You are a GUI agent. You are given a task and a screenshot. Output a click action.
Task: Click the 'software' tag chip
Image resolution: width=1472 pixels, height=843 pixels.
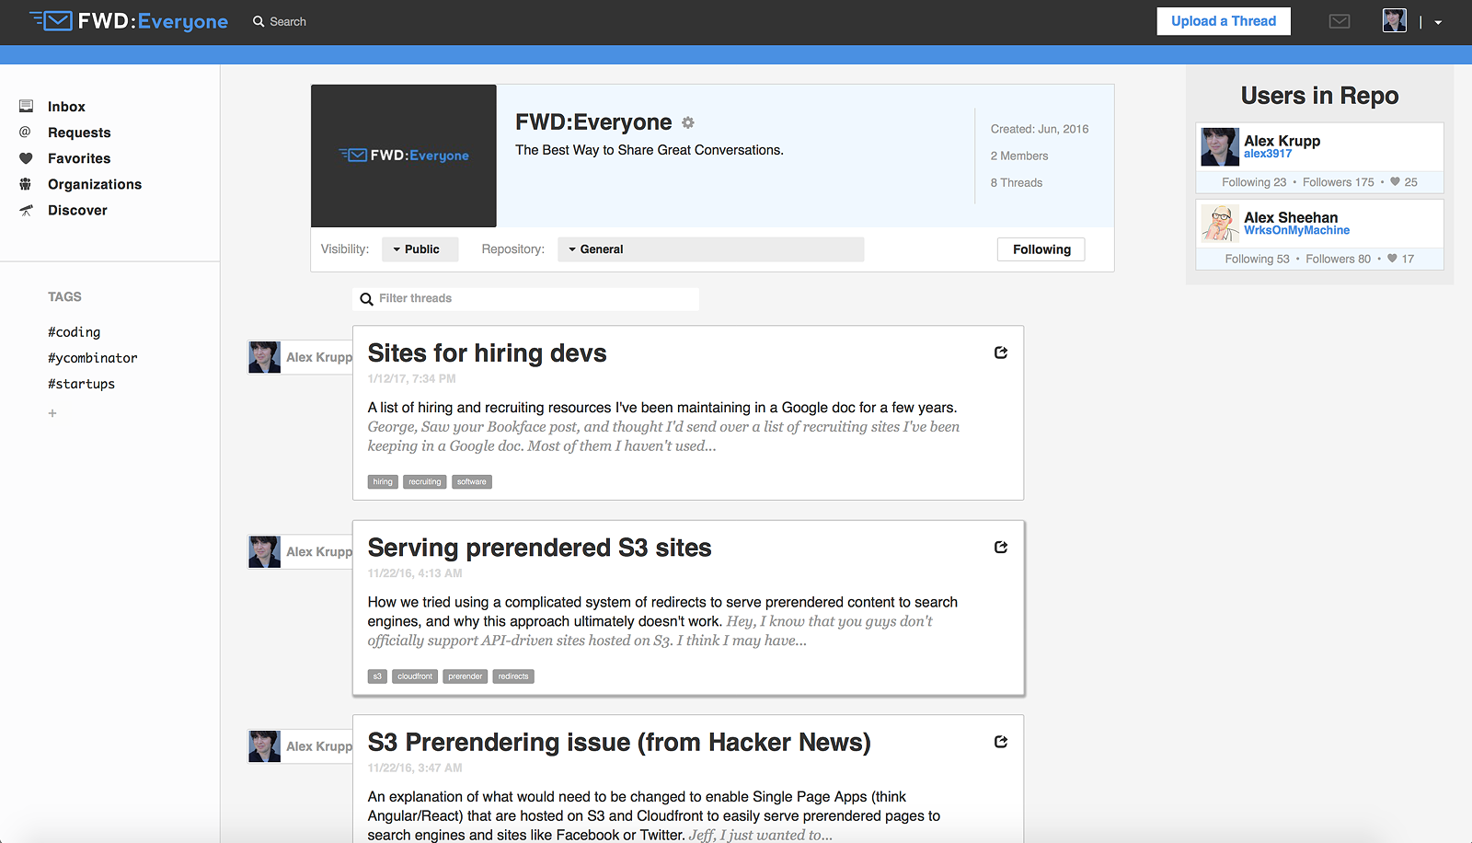[x=472, y=481]
